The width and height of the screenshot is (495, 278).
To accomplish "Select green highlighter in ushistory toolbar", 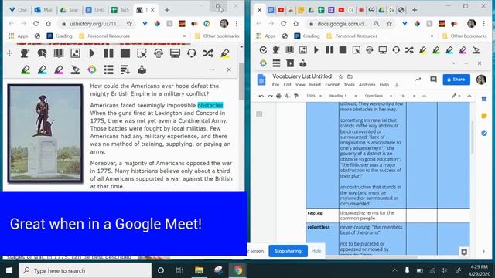I will point(26,69).
